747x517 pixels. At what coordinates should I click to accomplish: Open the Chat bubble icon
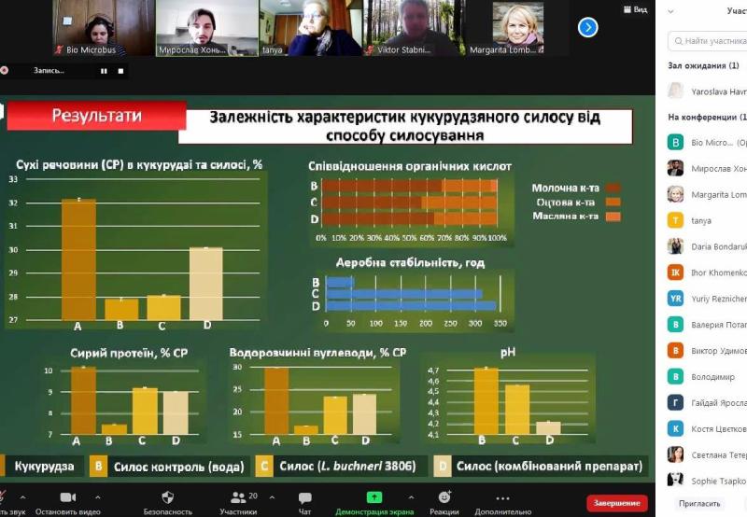(305, 498)
